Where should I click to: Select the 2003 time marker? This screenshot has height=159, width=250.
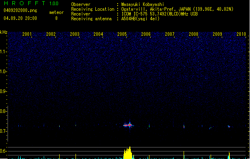click(x=75, y=34)
